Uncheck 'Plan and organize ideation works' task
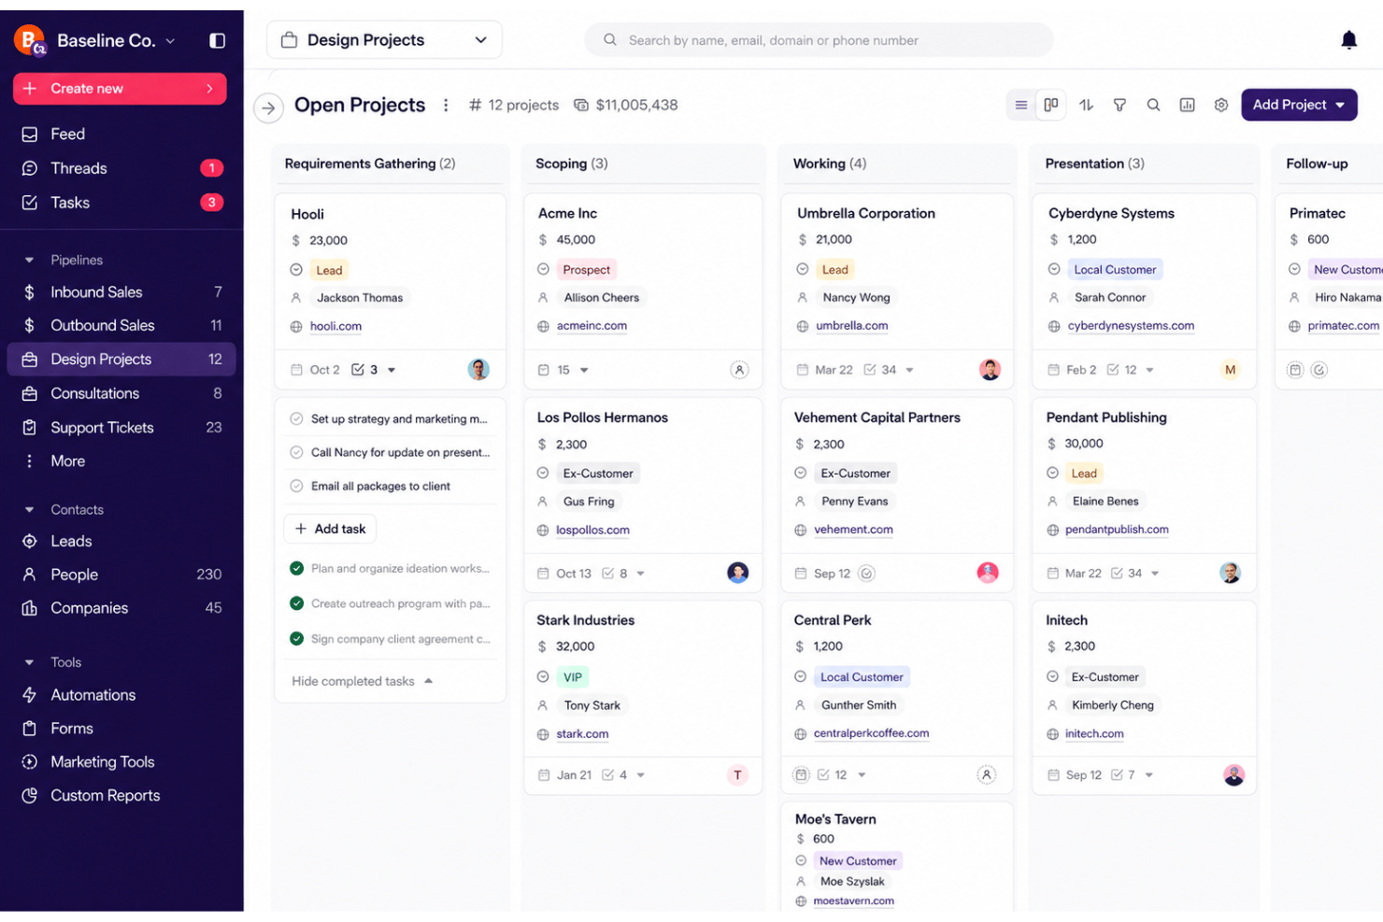This screenshot has height=922, width=1383. click(296, 568)
